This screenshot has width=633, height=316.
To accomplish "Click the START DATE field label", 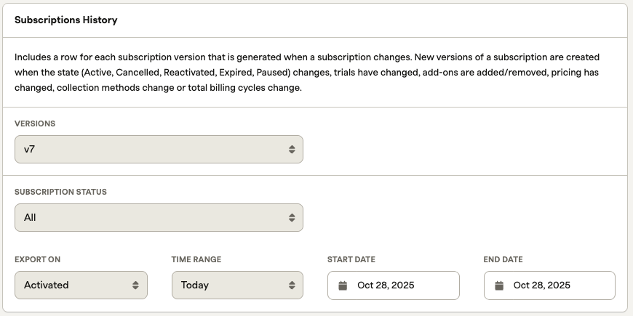I will (351, 259).
